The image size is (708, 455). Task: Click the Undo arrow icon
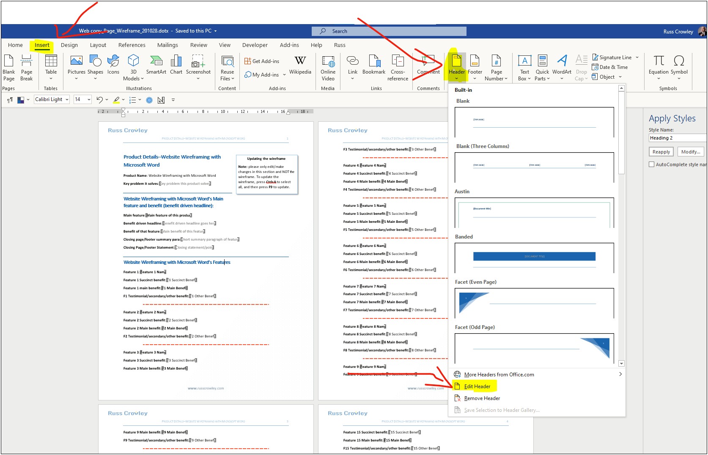[99, 100]
